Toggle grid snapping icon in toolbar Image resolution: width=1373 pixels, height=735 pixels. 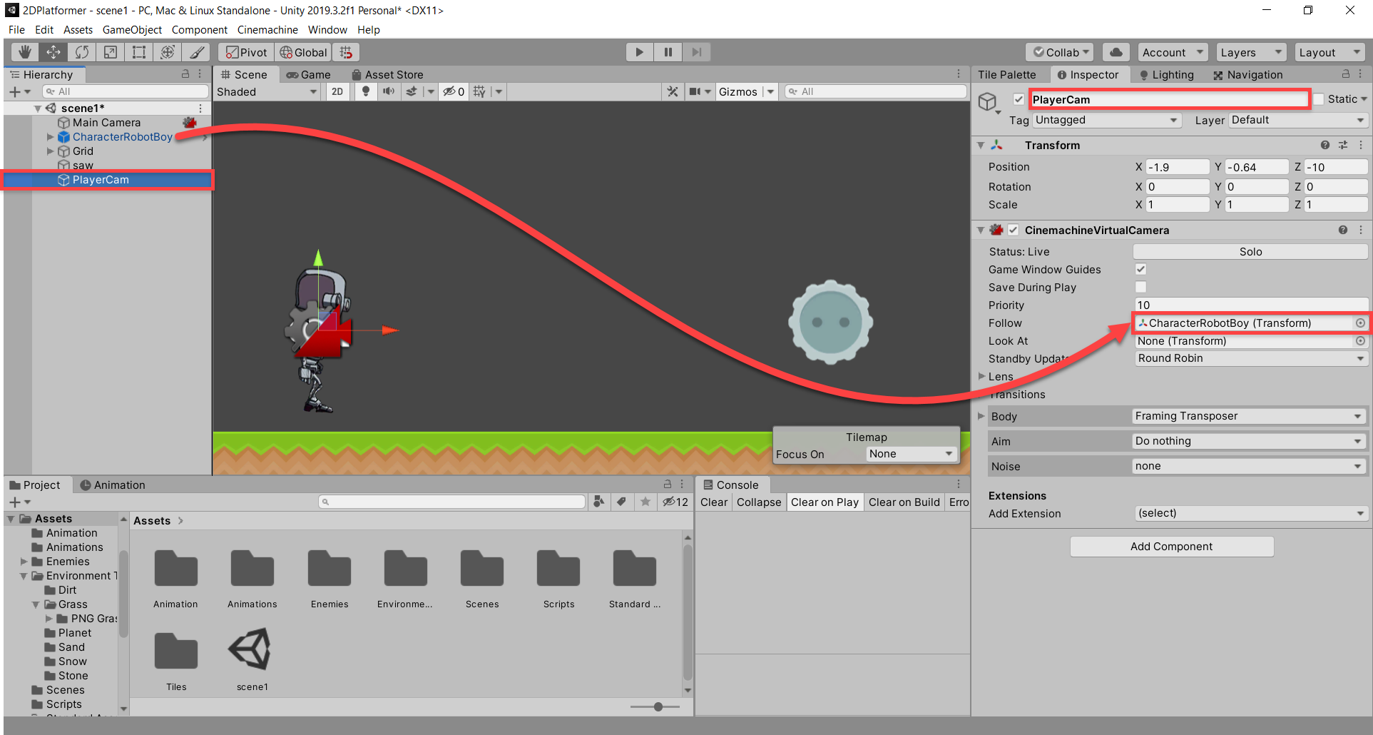click(346, 52)
